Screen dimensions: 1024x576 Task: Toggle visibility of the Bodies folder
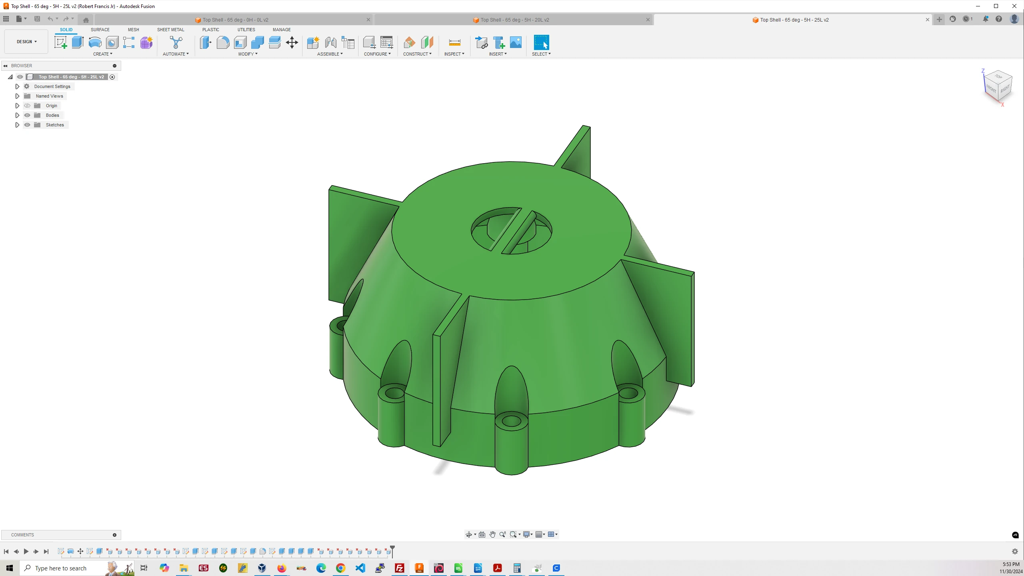click(27, 115)
